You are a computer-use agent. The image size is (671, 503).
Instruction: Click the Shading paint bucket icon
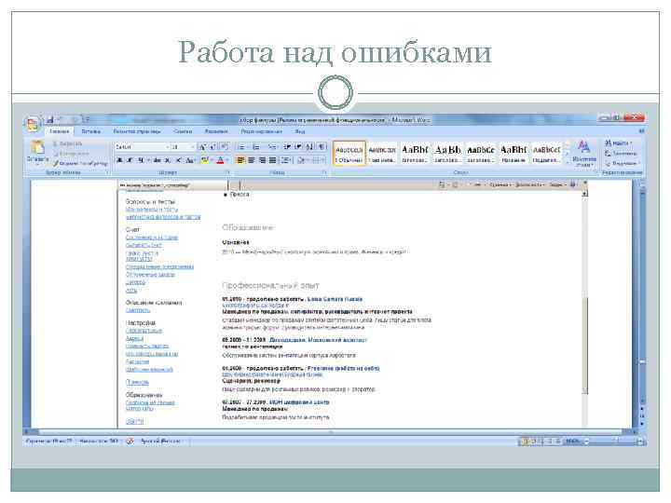pos(301,160)
